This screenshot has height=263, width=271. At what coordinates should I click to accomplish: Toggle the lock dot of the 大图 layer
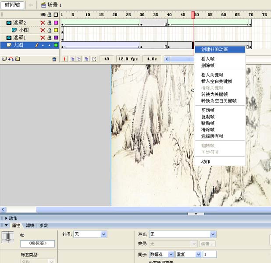[x=50, y=45]
